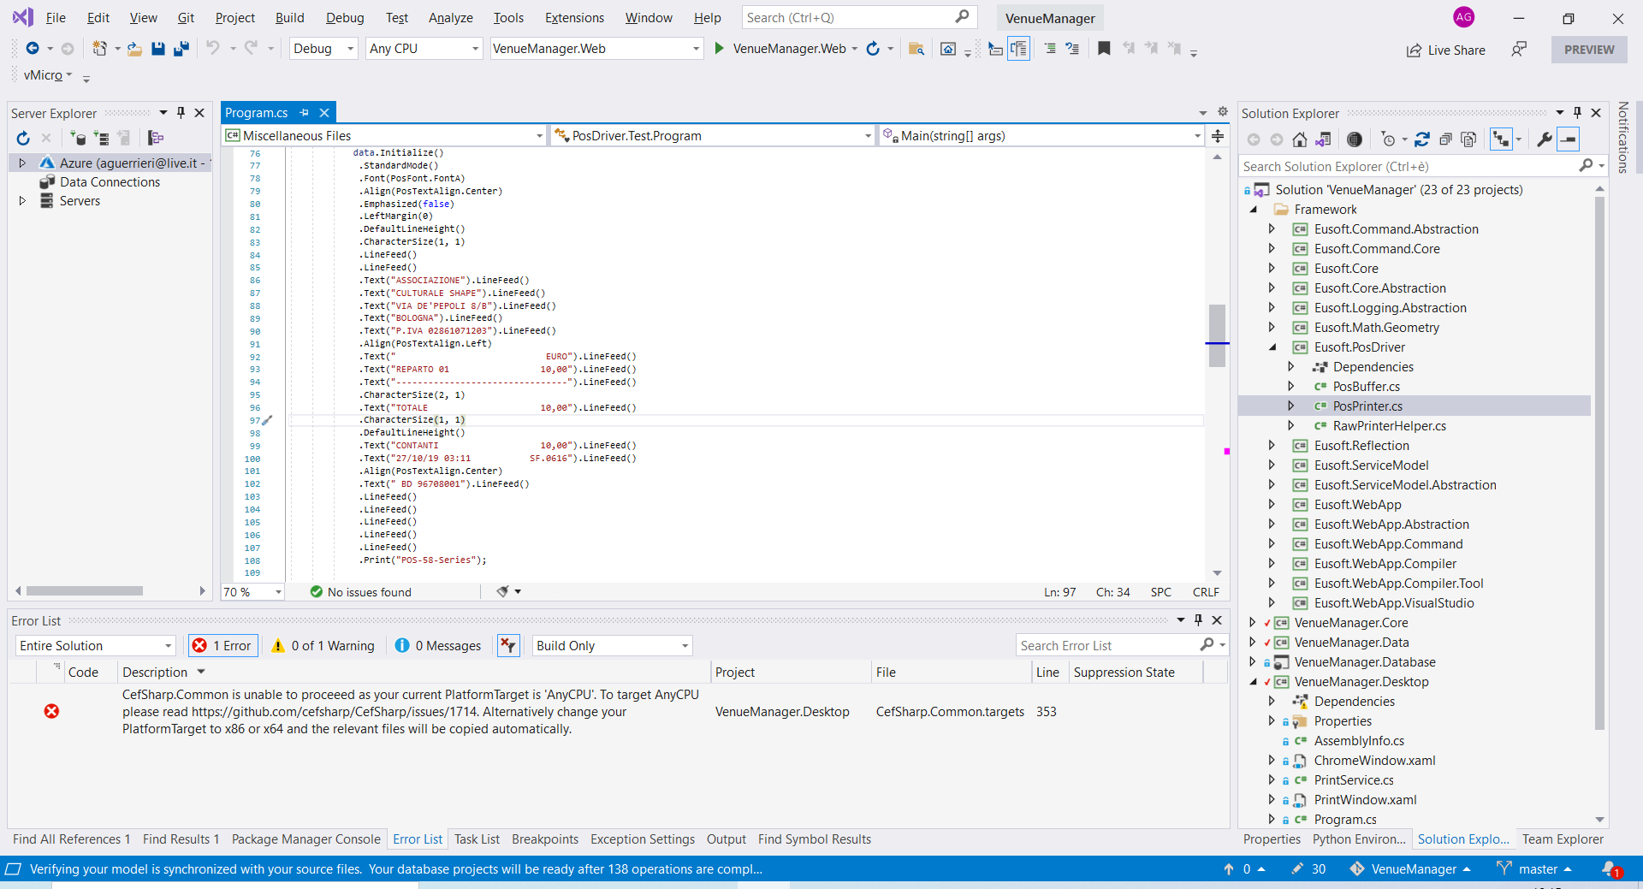Click the pending changes count 30
1643x889 pixels.
1309,869
